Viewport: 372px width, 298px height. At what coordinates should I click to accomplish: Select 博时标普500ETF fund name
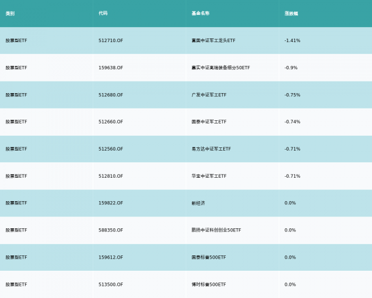tap(209, 285)
